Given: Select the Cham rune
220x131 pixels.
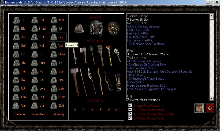Looking at the screenshot, I should point(54,97).
